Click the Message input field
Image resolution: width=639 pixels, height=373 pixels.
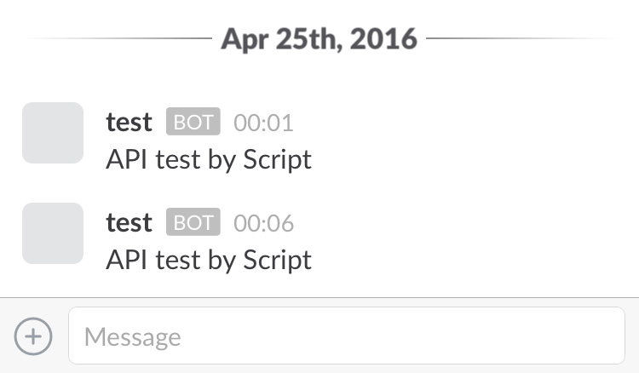coord(346,336)
